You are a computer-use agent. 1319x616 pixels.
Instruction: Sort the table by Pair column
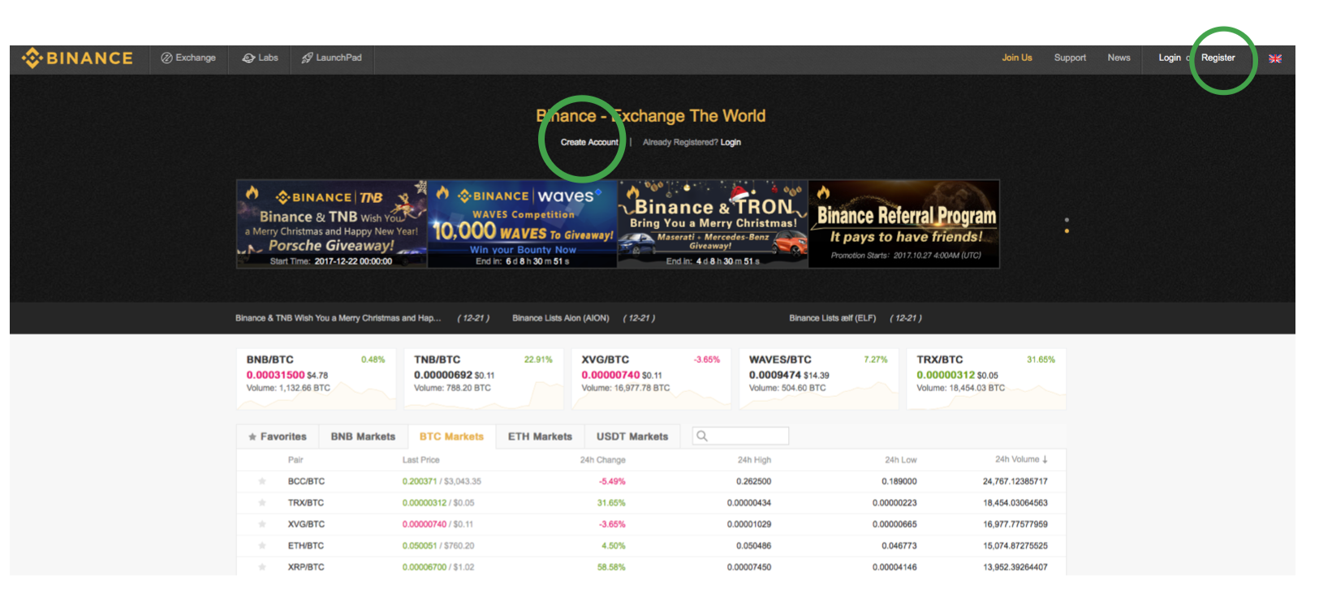(x=295, y=460)
